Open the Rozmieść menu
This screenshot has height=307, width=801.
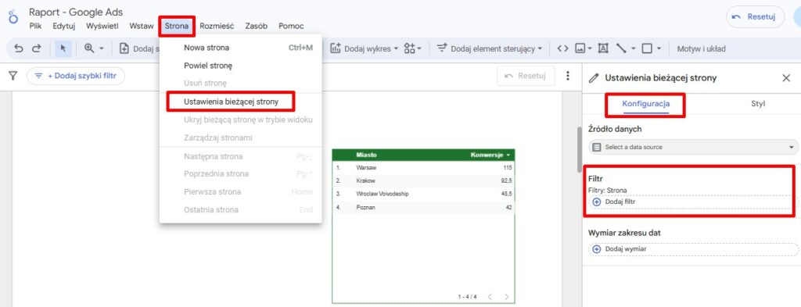click(x=217, y=26)
